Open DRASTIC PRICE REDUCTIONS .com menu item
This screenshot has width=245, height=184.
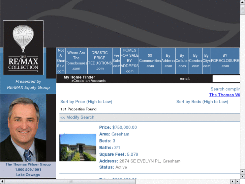(x=100, y=61)
